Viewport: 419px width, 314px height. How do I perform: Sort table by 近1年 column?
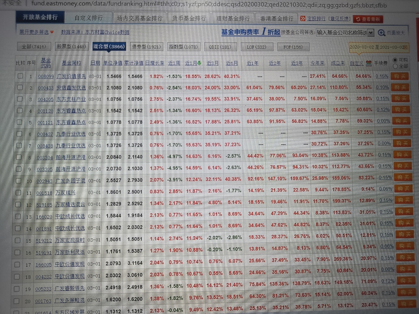[x=252, y=63]
